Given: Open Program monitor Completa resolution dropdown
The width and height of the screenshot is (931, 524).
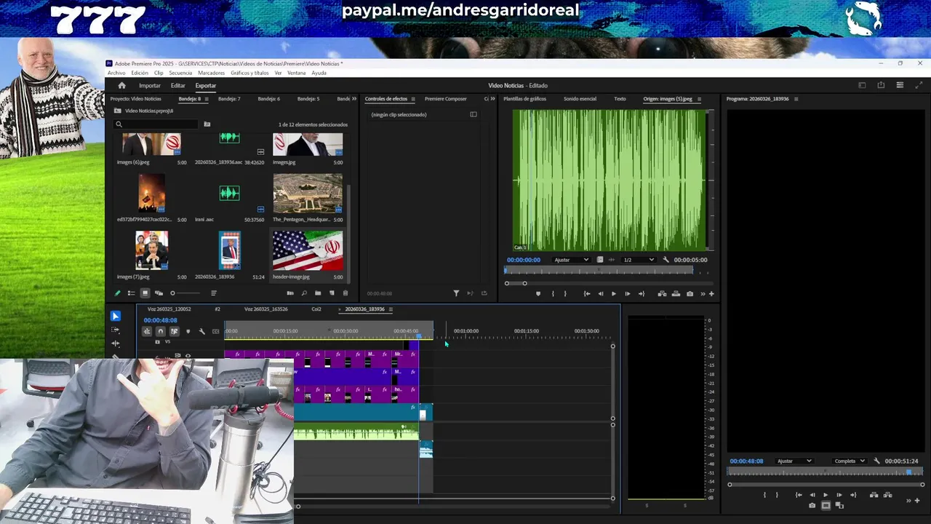Looking at the screenshot, I should [x=850, y=461].
